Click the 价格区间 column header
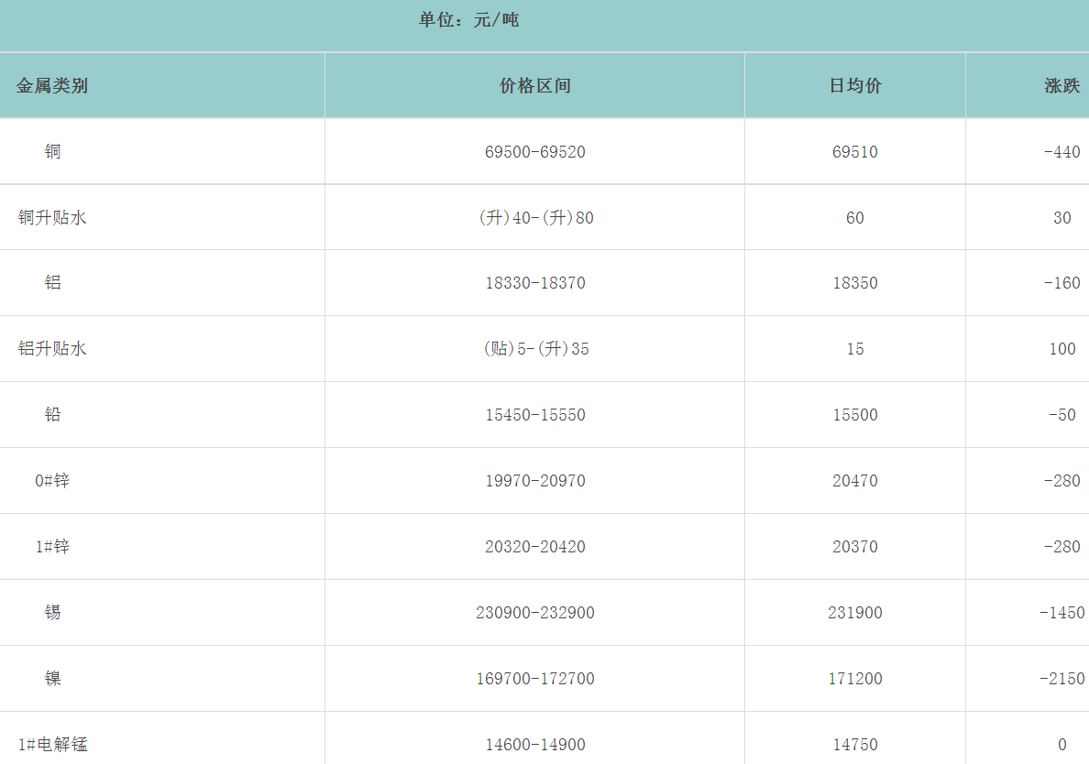This screenshot has height=764, width=1089. pos(535,86)
